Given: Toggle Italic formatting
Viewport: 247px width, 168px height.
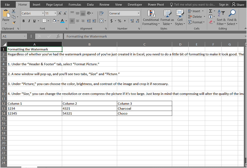Looking at the screenshot, I should point(29,21).
